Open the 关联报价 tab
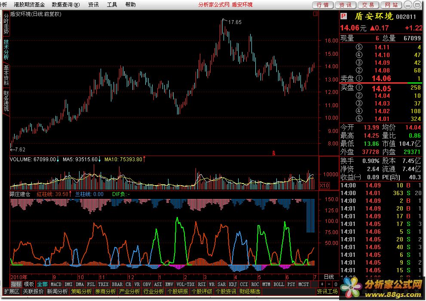426x301 pixels. 33,292
